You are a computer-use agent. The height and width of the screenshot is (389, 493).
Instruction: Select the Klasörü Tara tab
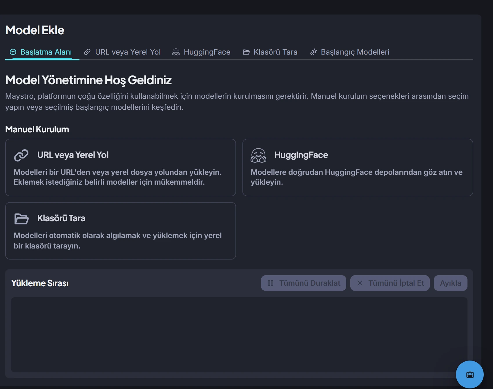coord(270,52)
